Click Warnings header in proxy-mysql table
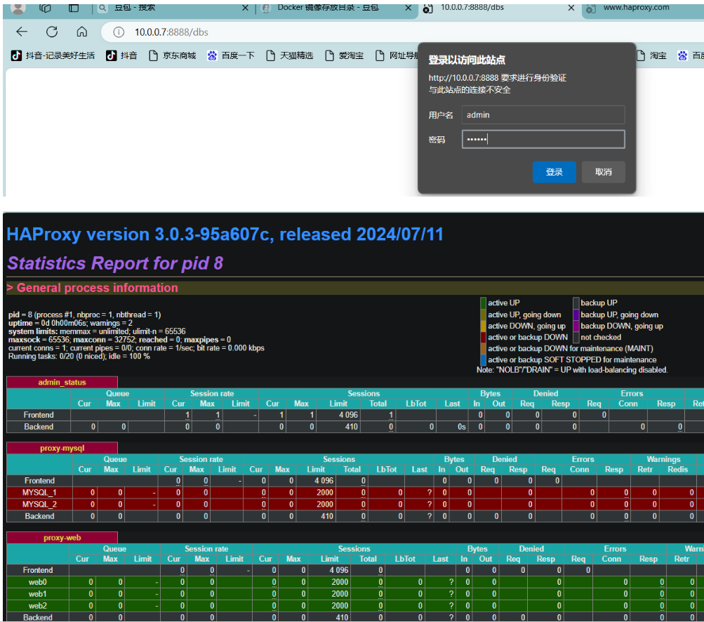Viewport: 704px width, 622px height. coord(663,459)
